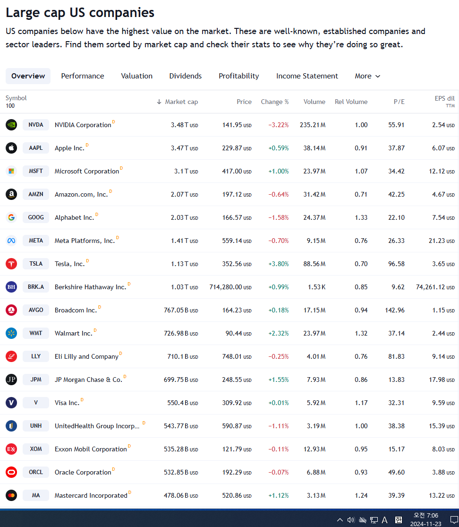Click NVIDIA's market cap 3.48 T value

coord(184,125)
